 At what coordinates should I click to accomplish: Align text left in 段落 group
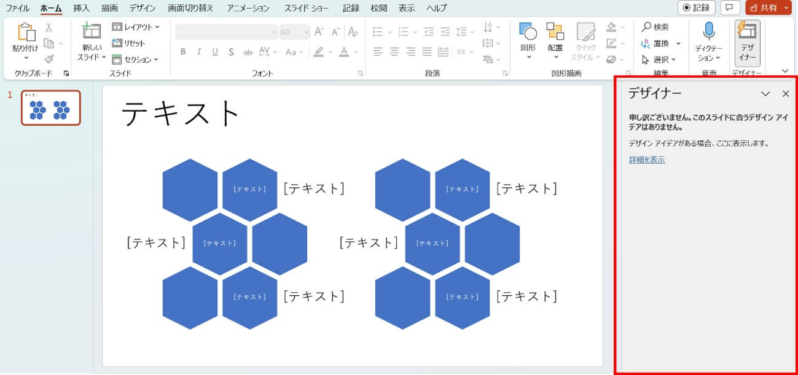pos(378,52)
